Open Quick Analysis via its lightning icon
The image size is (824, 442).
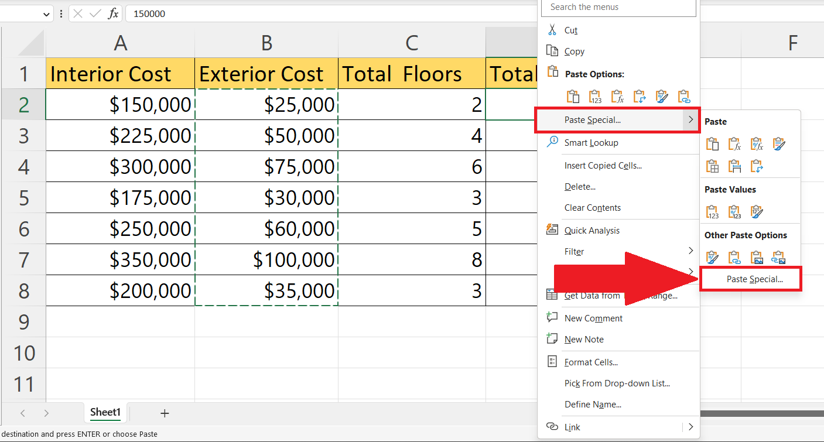551,229
